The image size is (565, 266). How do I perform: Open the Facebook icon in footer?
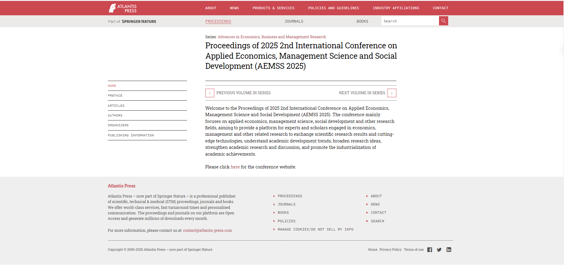(x=429, y=250)
